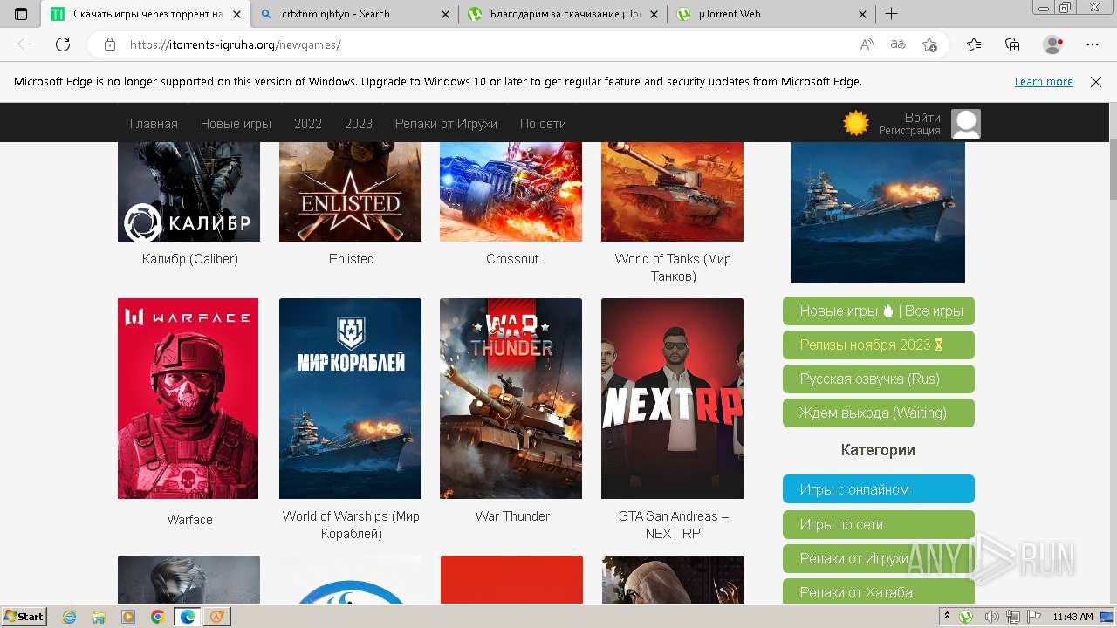Click Русская озвучка (Rus) button

[879, 379]
